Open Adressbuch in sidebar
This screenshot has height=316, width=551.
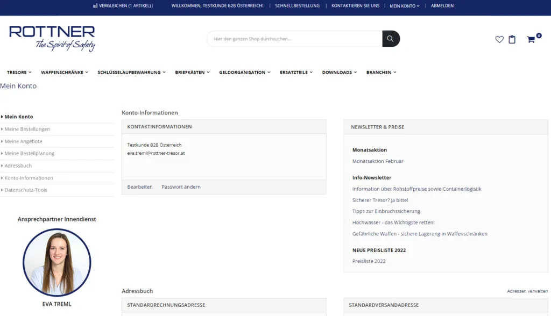click(18, 166)
